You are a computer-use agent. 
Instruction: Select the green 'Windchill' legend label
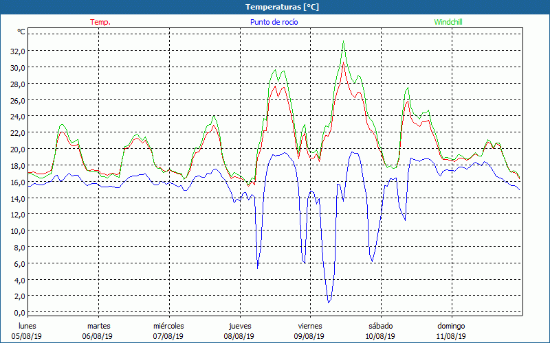[448, 22]
